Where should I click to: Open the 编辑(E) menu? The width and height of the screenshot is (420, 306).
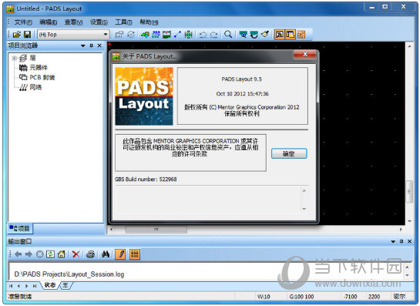click(x=49, y=22)
